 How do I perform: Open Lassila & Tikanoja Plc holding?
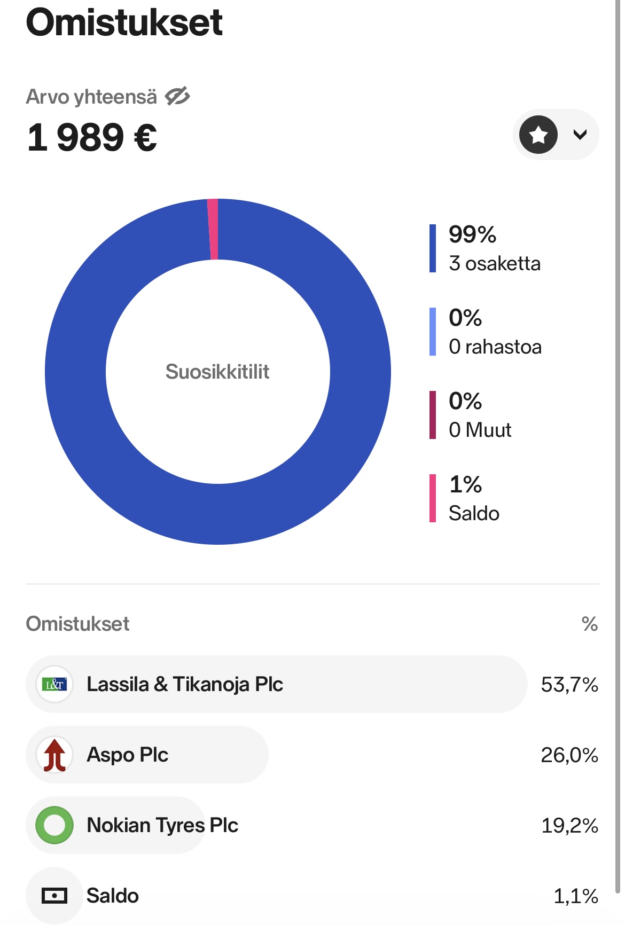(x=185, y=684)
